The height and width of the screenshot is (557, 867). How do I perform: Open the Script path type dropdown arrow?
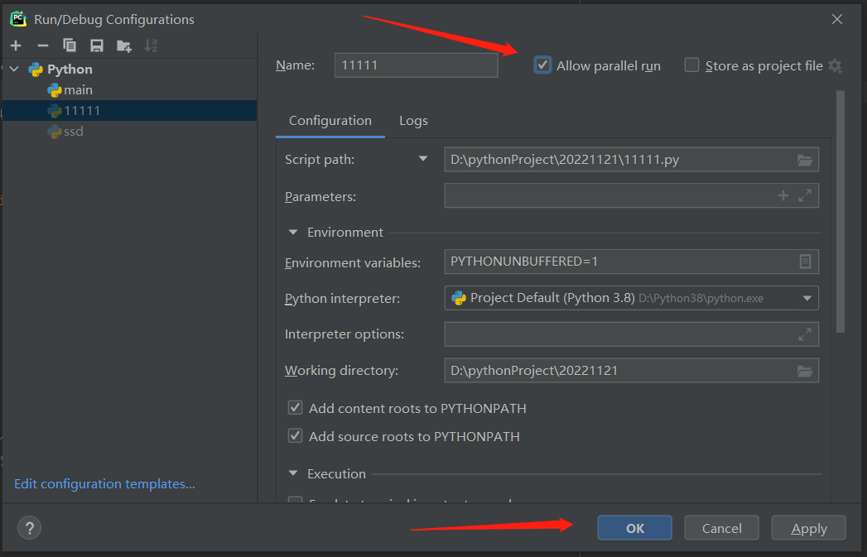click(424, 159)
